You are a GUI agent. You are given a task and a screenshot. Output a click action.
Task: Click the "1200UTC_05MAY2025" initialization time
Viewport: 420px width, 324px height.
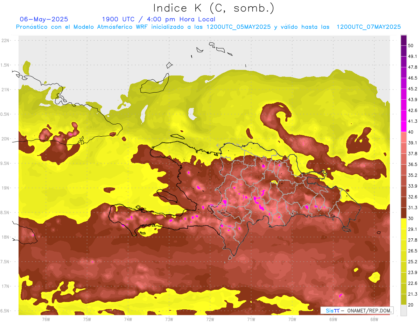239,27
